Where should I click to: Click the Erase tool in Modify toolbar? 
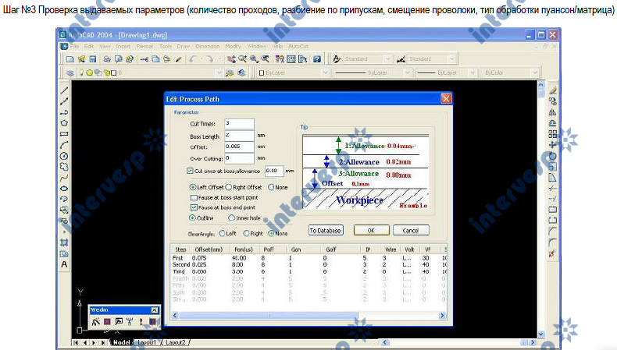553,90
